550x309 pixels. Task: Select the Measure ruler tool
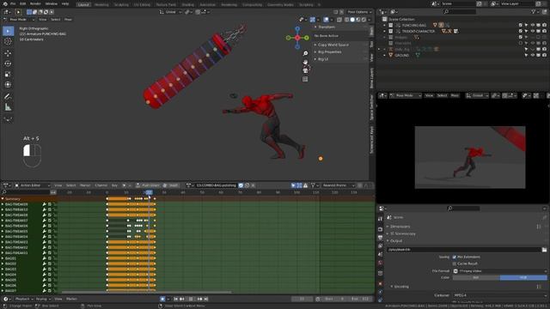[8, 107]
